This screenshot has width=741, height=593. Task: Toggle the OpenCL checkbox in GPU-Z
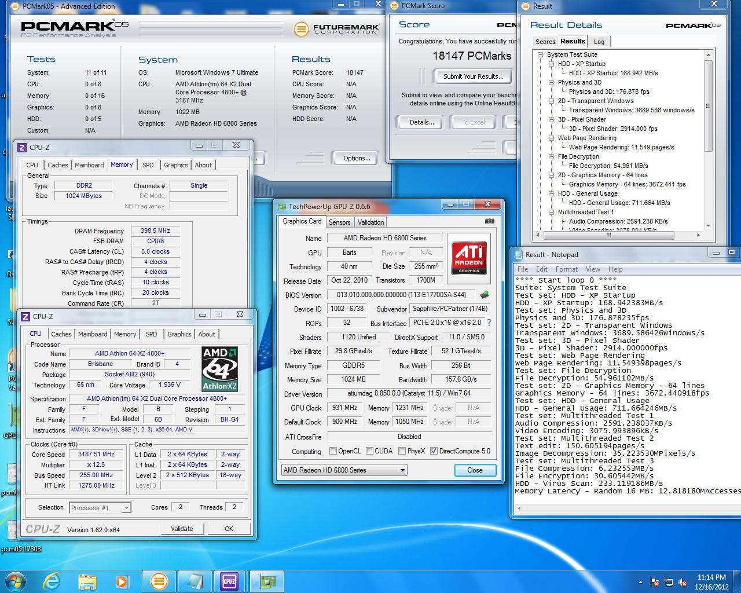pos(333,451)
